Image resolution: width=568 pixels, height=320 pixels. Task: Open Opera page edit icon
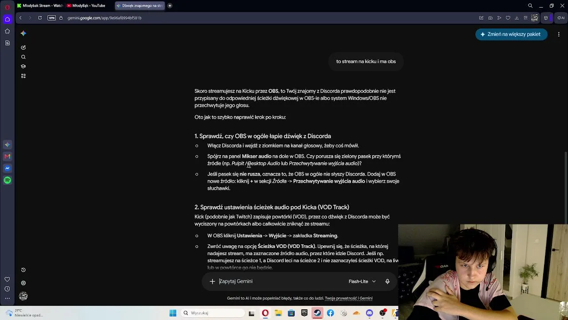click(481, 18)
